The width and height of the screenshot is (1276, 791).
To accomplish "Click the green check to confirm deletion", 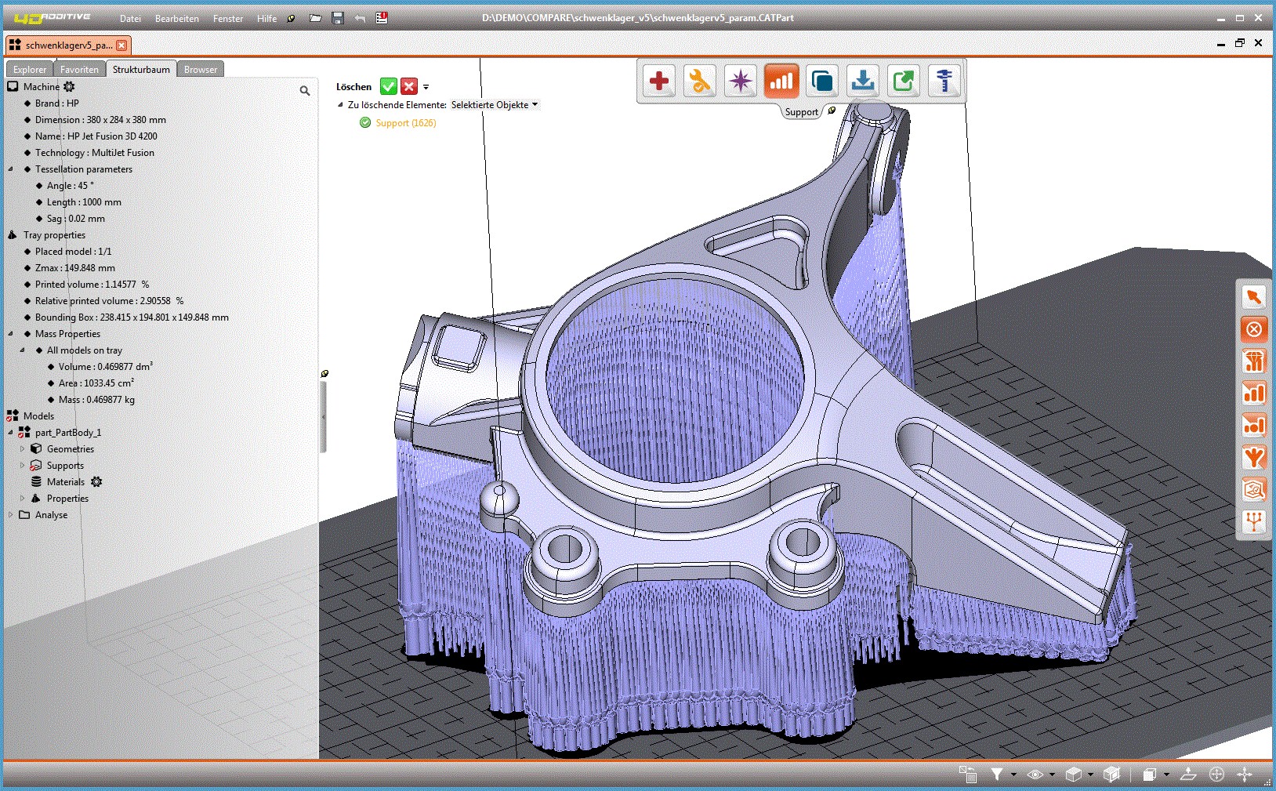I will [x=389, y=86].
